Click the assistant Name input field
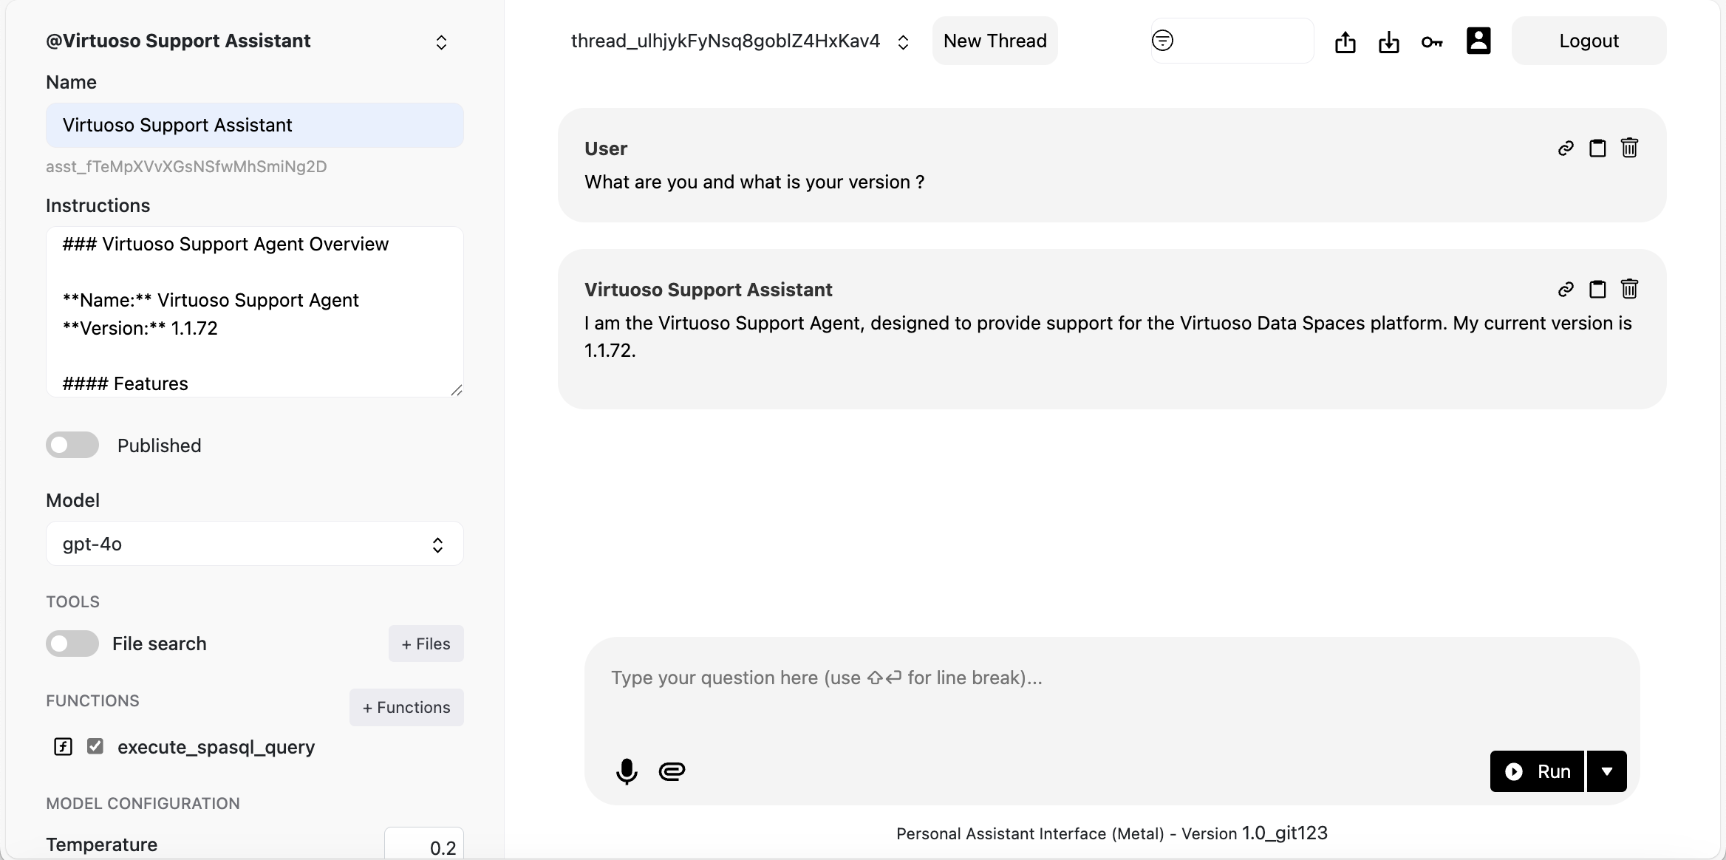This screenshot has height=860, width=1726. 255,125
